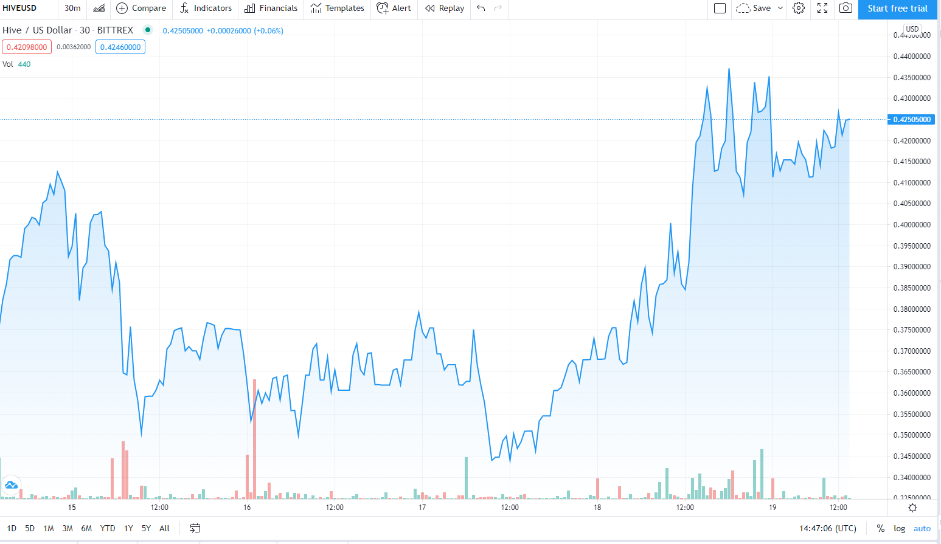Viewport: 941px width, 544px height.
Task: Click the blue buy price 0.42460000
Action: coord(120,47)
